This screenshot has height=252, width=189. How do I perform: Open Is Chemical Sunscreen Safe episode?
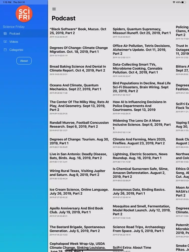(141, 173)
